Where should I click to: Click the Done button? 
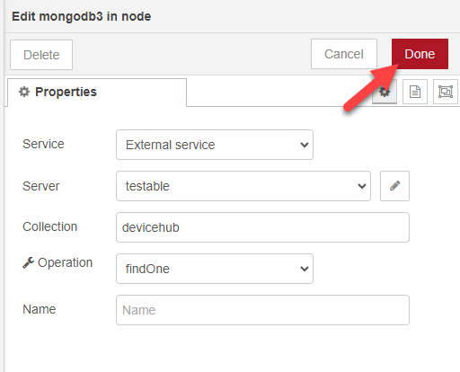click(420, 54)
